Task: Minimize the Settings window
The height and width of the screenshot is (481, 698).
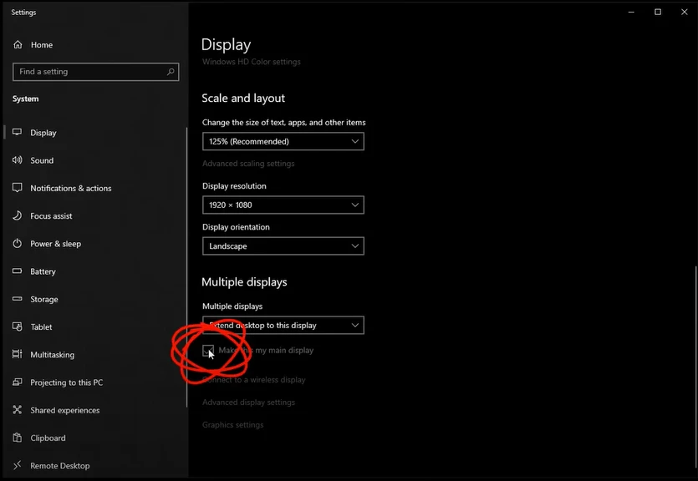Action: [631, 12]
